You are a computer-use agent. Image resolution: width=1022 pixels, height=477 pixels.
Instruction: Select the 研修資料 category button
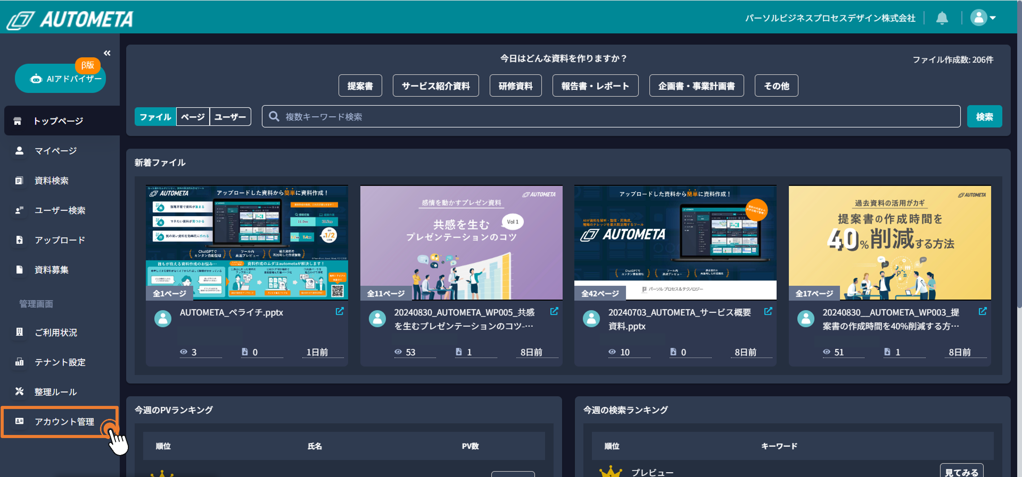515,86
